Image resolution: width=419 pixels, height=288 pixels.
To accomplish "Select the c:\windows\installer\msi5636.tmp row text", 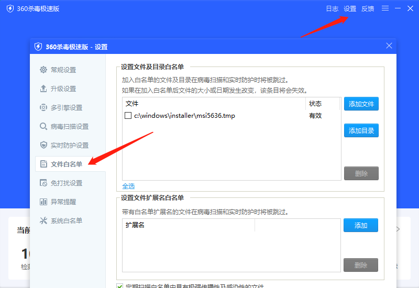I will (184, 116).
